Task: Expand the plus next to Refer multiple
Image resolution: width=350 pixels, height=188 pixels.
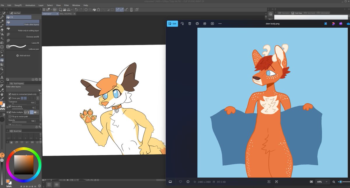Action: (7, 112)
